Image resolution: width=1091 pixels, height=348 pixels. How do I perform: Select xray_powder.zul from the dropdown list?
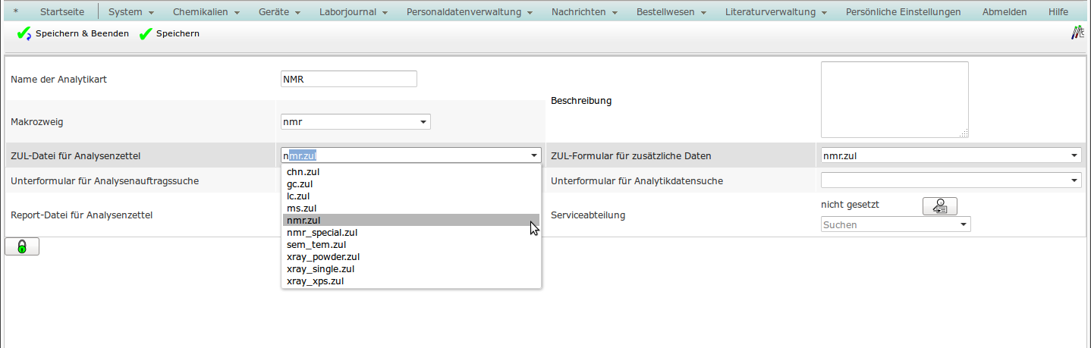322,256
